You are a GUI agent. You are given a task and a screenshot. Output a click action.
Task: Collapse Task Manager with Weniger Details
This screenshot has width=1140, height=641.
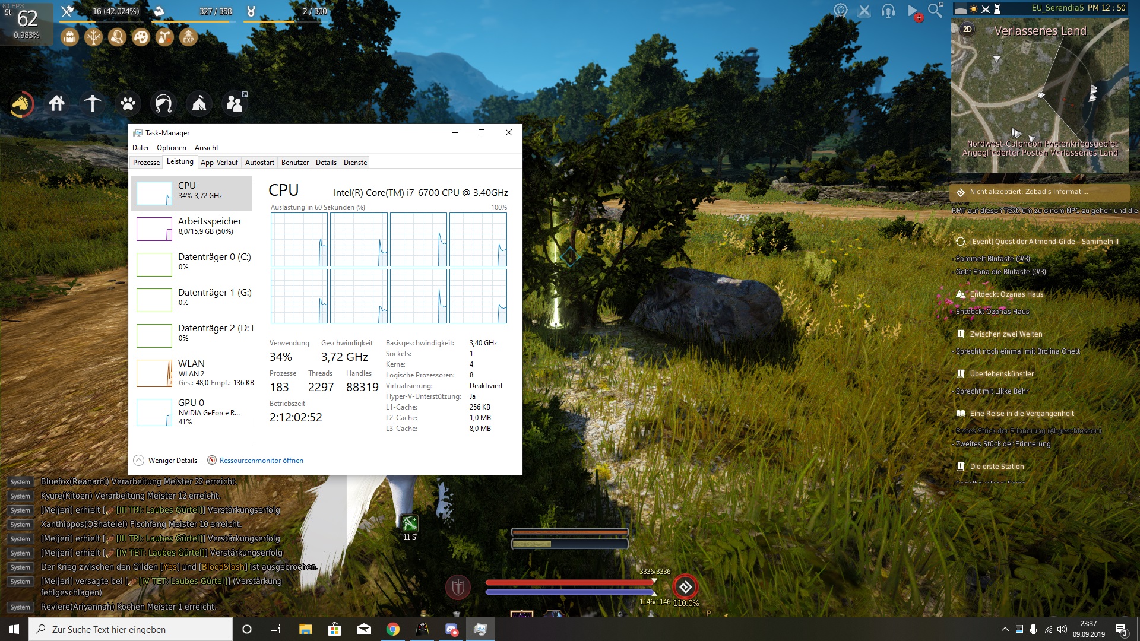(165, 461)
